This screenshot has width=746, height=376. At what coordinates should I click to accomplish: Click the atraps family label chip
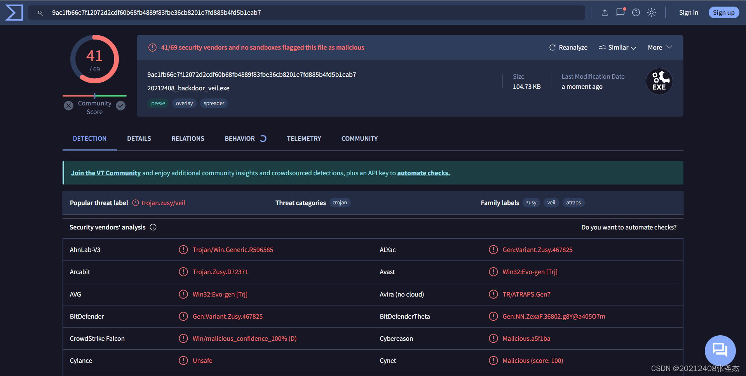click(573, 202)
